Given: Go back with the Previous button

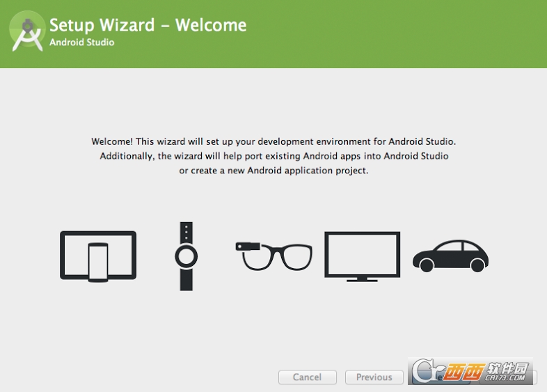Looking at the screenshot, I should pos(374,377).
